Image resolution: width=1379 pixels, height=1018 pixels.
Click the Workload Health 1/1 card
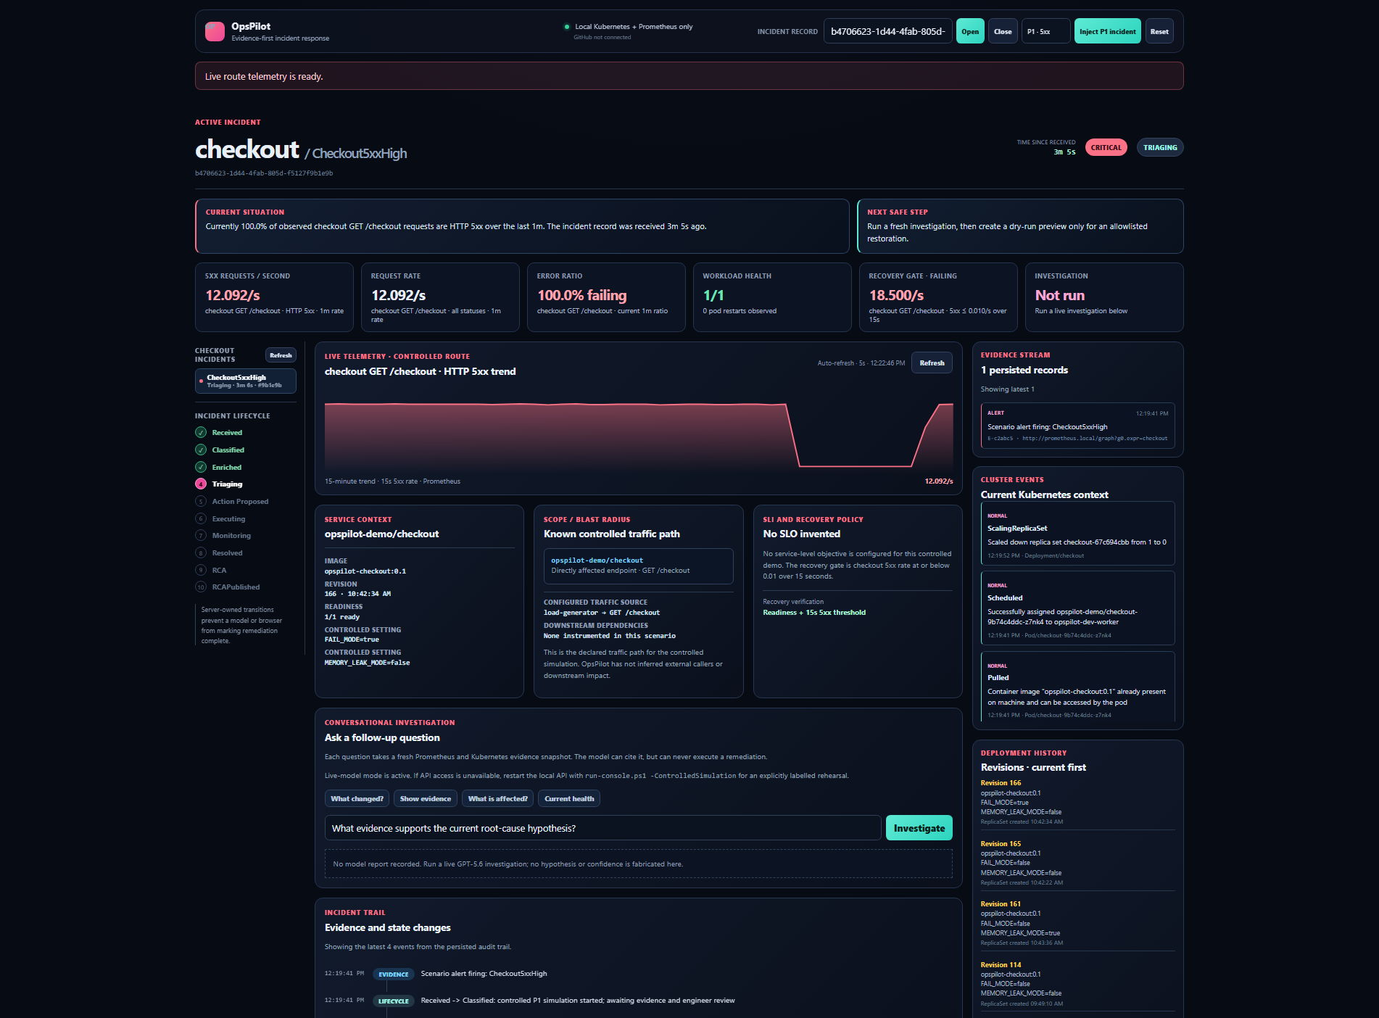[772, 297]
